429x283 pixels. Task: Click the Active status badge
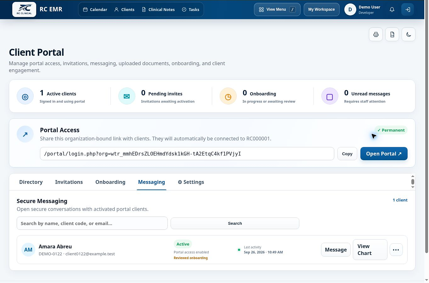point(183,244)
